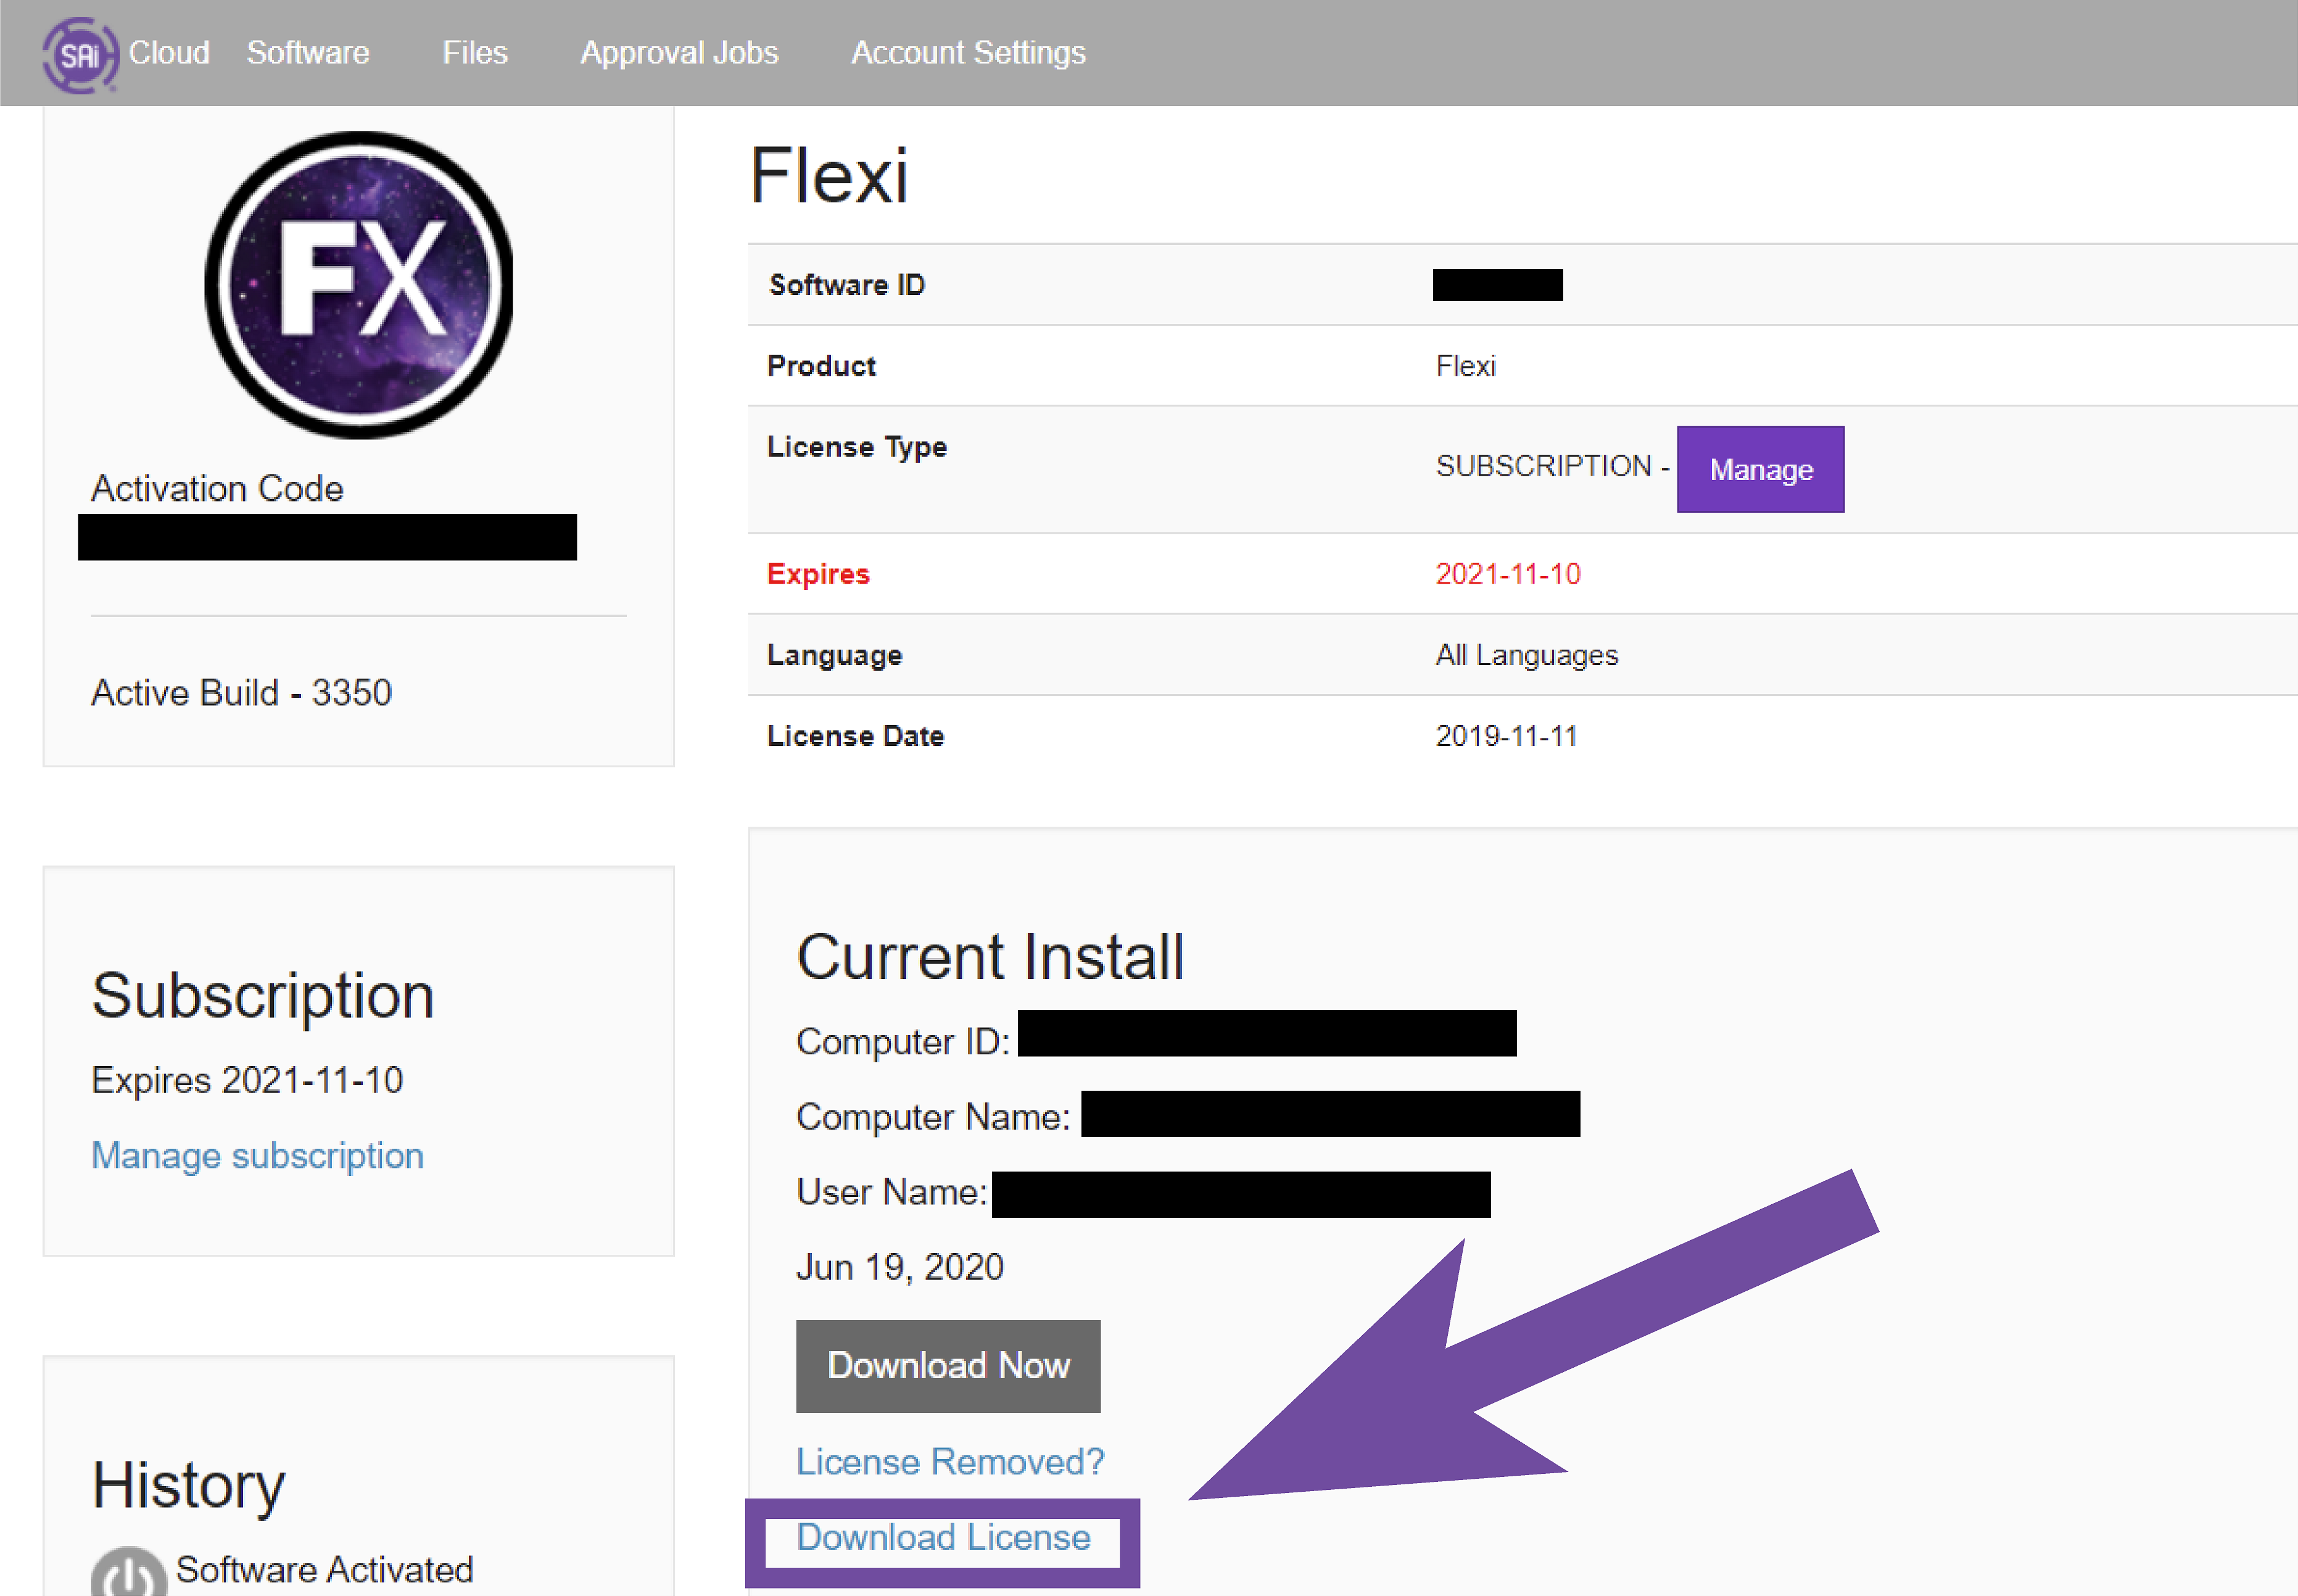
Task: Click the Current Install heading
Action: tap(990, 957)
